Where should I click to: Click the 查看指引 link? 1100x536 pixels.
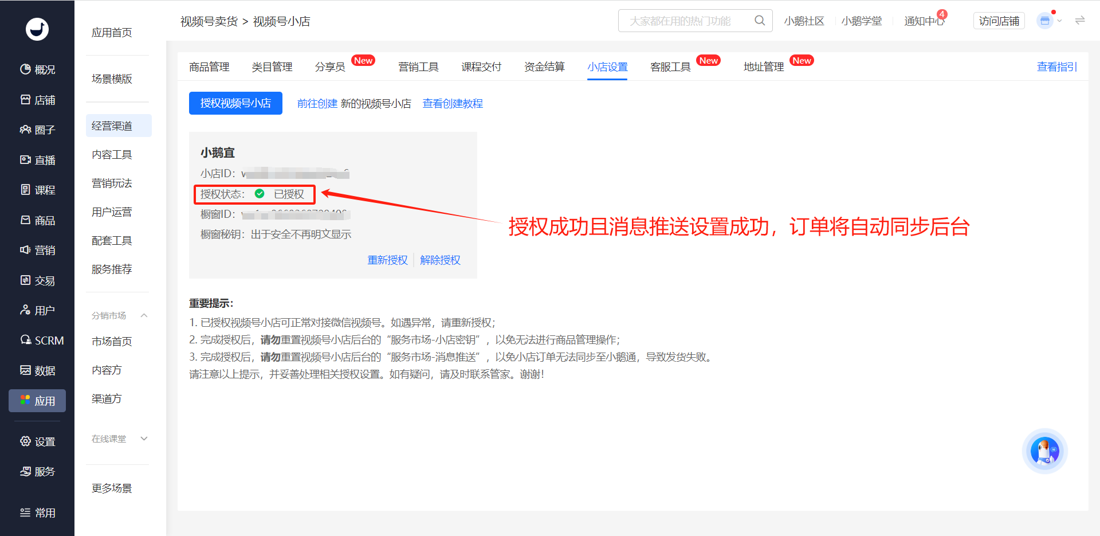coord(1057,67)
